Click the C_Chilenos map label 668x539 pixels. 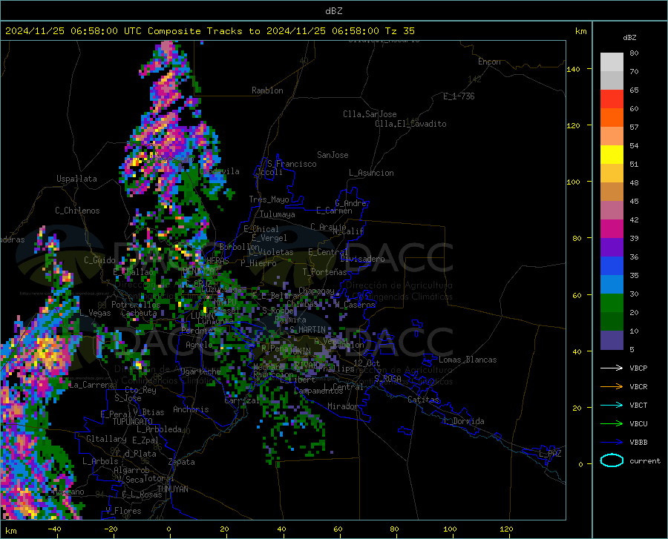coord(77,211)
